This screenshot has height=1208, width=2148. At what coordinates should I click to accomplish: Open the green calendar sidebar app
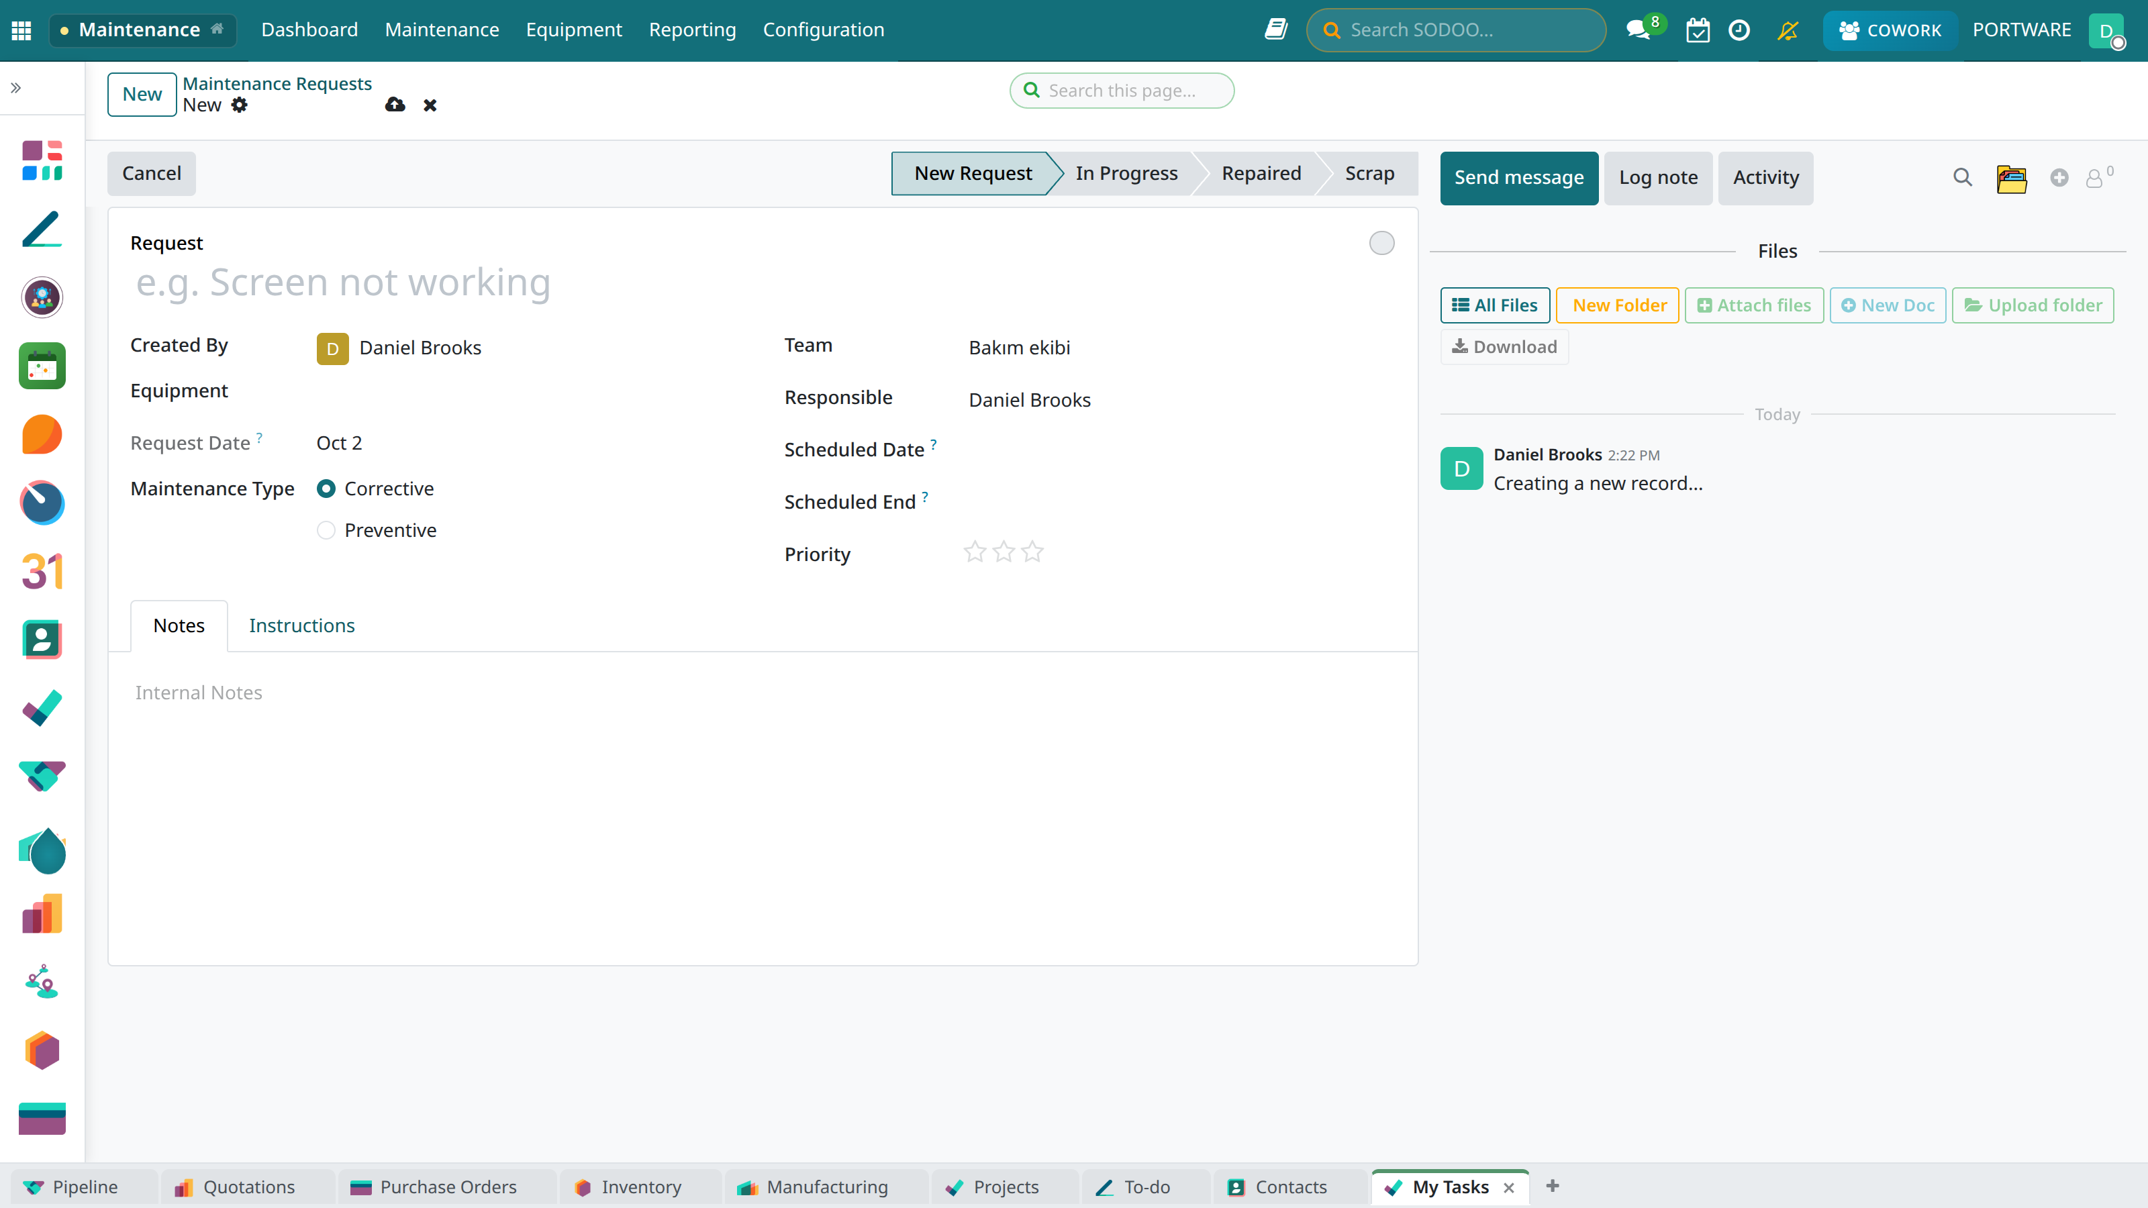point(42,366)
